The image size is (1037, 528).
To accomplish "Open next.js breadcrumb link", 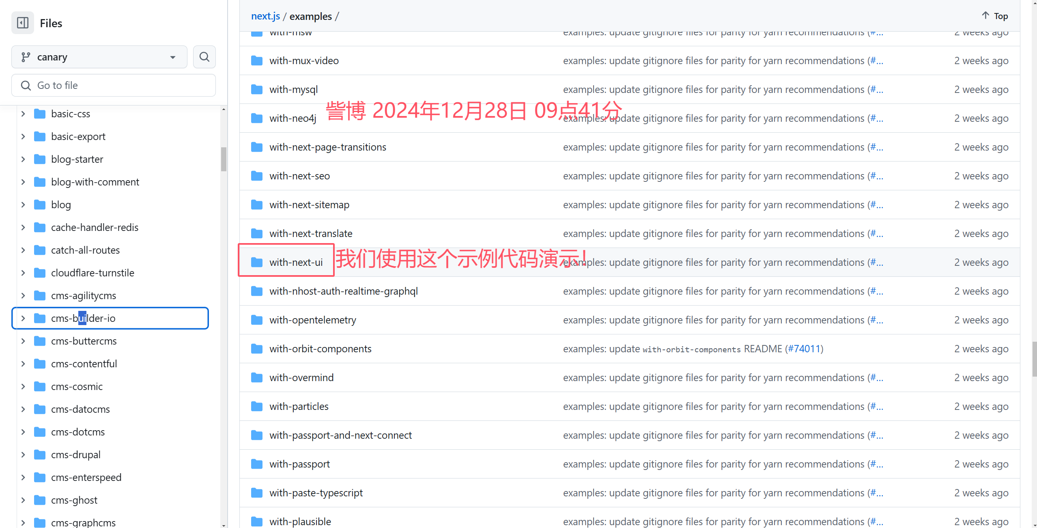I will [265, 16].
